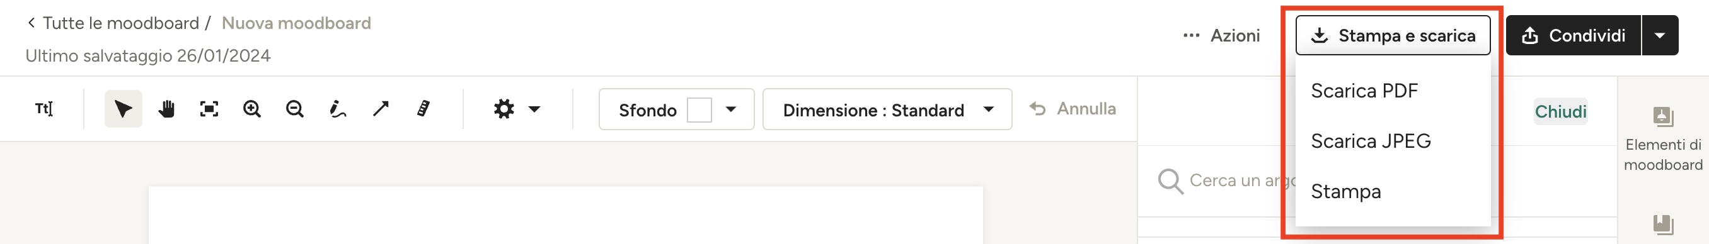Open the gear settings dropdown
Viewport: 1709px width, 244px height.
click(517, 108)
